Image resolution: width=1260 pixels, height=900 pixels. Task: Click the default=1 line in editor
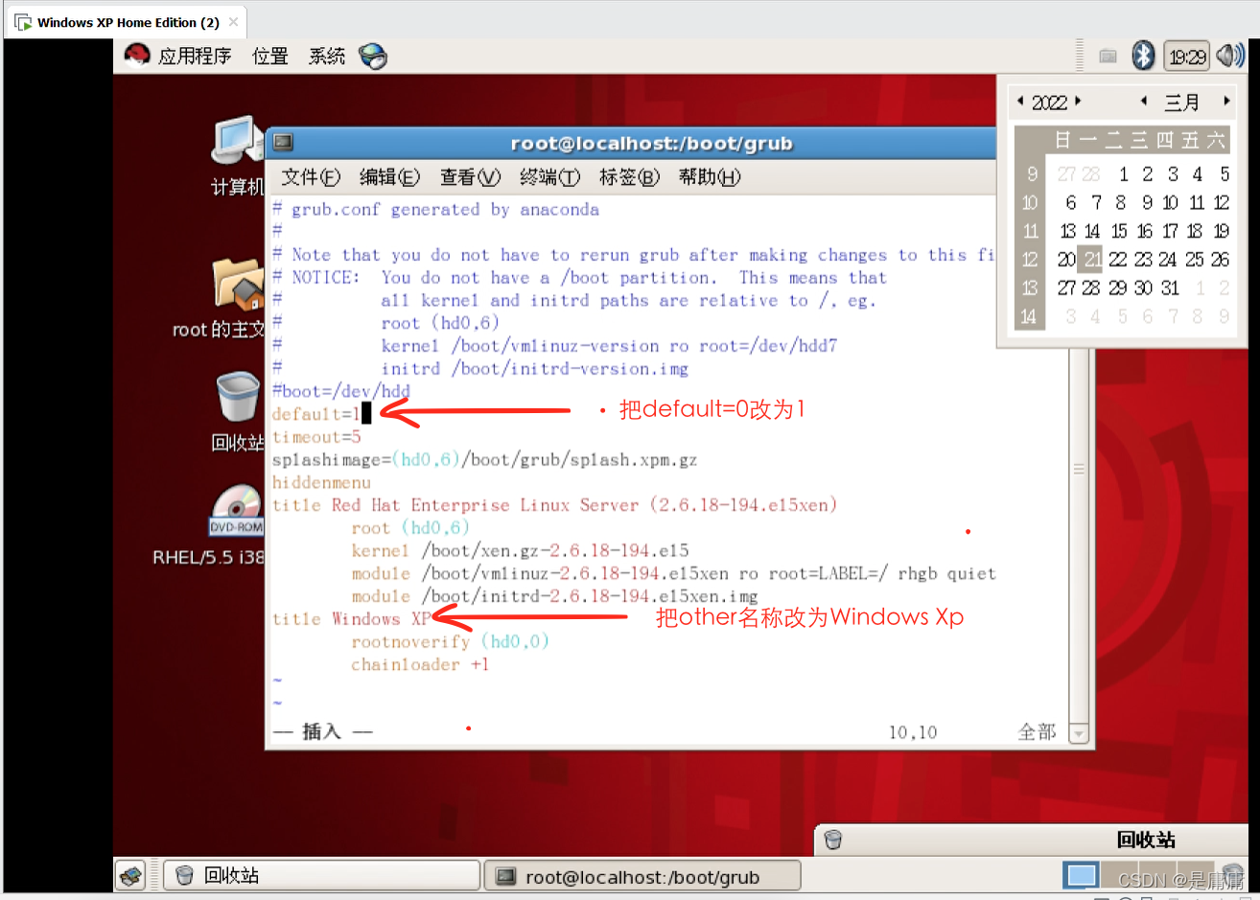(x=315, y=414)
